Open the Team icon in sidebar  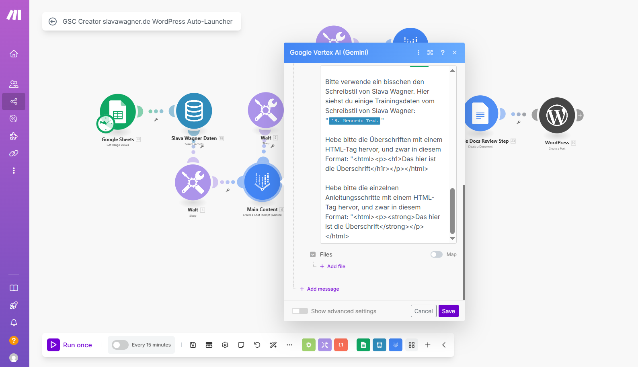(x=14, y=84)
